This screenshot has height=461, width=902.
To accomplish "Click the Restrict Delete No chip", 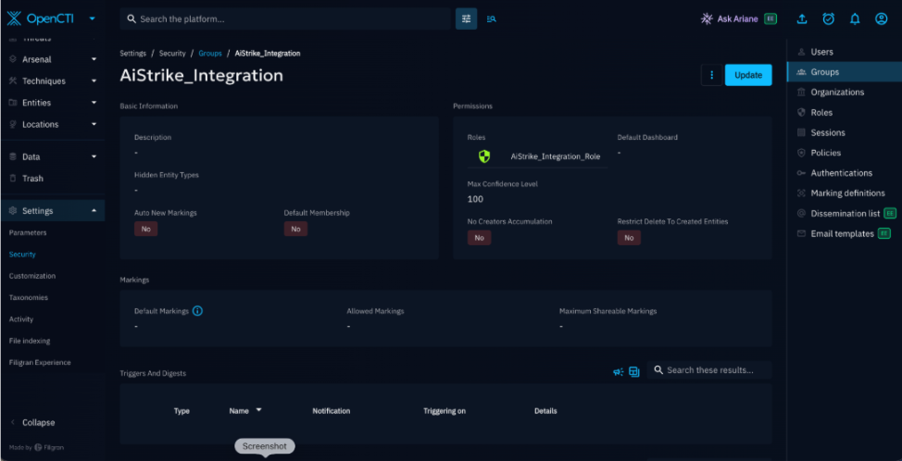I will 629,238.
